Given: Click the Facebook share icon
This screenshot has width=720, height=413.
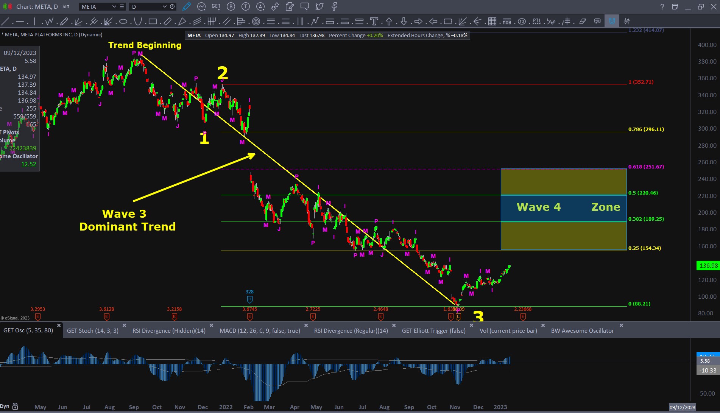Looking at the screenshot, I should tap(334, 6).
